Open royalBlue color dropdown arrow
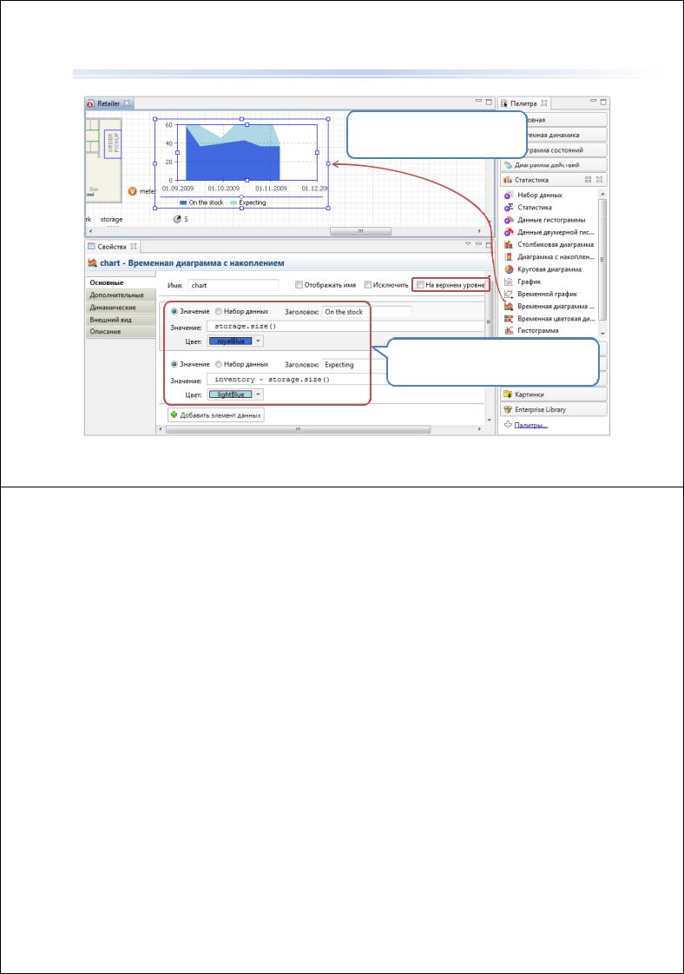Image resolution: width=684 pixels, height=974 pixels. point(259,341)
